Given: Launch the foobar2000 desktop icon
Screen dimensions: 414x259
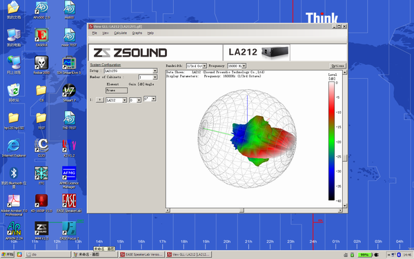Looking at the screenshot, I should click(41, 65).
